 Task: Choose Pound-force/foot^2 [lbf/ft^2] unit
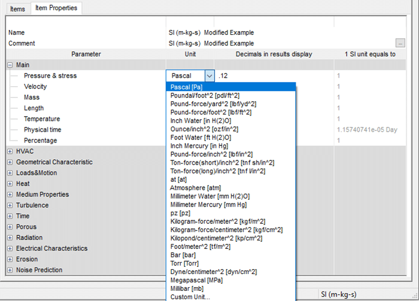tap(231, 112)
